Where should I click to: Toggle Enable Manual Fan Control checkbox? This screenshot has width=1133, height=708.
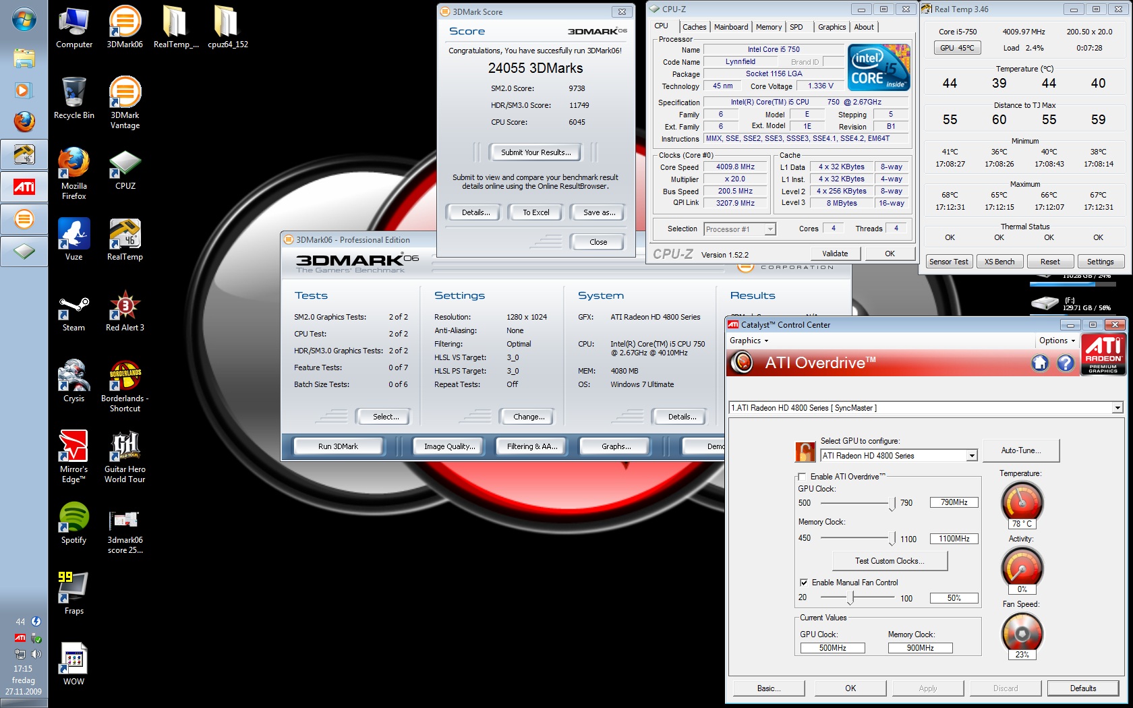click(x=804, y=583)
